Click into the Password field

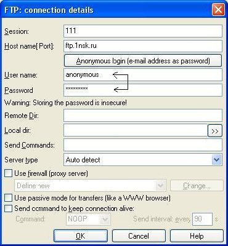pos(143,90)
